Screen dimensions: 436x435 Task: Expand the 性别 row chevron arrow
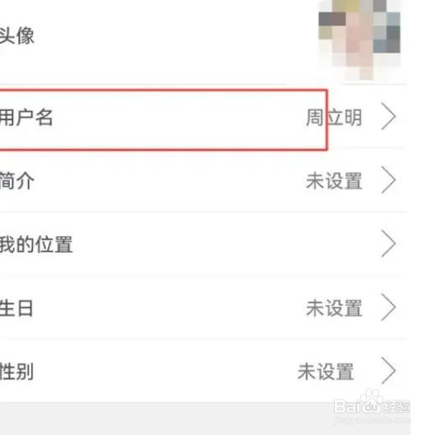pyautogui.click(x=388, y=371)
